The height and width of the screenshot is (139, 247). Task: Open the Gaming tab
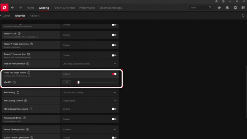(44, 8)
